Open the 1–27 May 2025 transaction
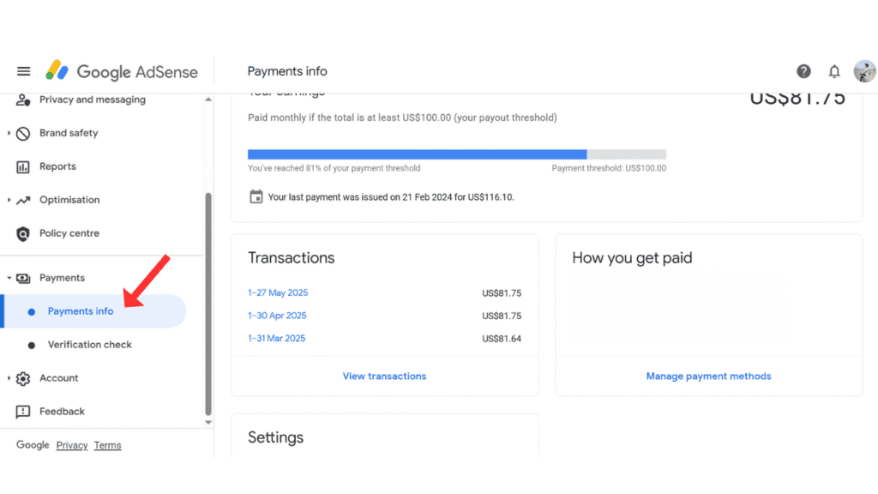This screenshot has width=878, height=494. [278, 293]
